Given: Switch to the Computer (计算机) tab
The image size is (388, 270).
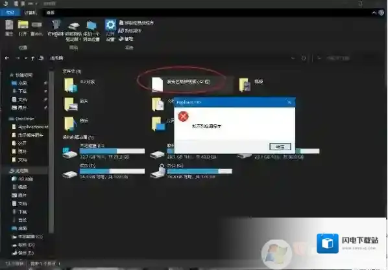Looking at the screenshot, I should pyautogui.click(x=30, y=12).
